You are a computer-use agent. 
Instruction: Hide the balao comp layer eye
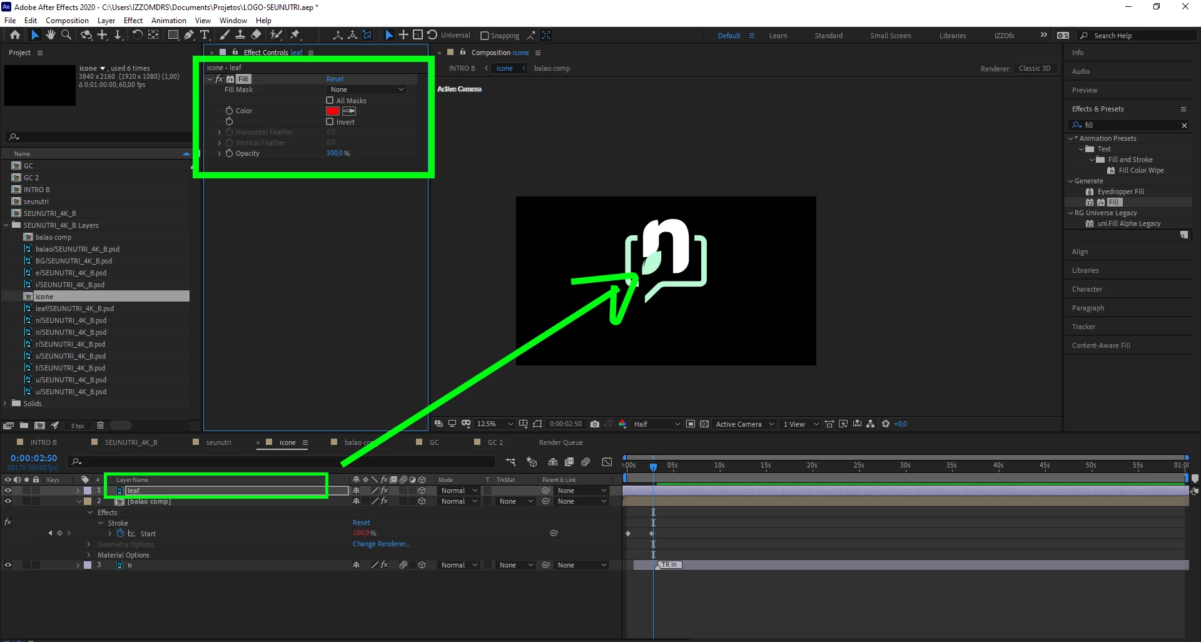point(8,501)
